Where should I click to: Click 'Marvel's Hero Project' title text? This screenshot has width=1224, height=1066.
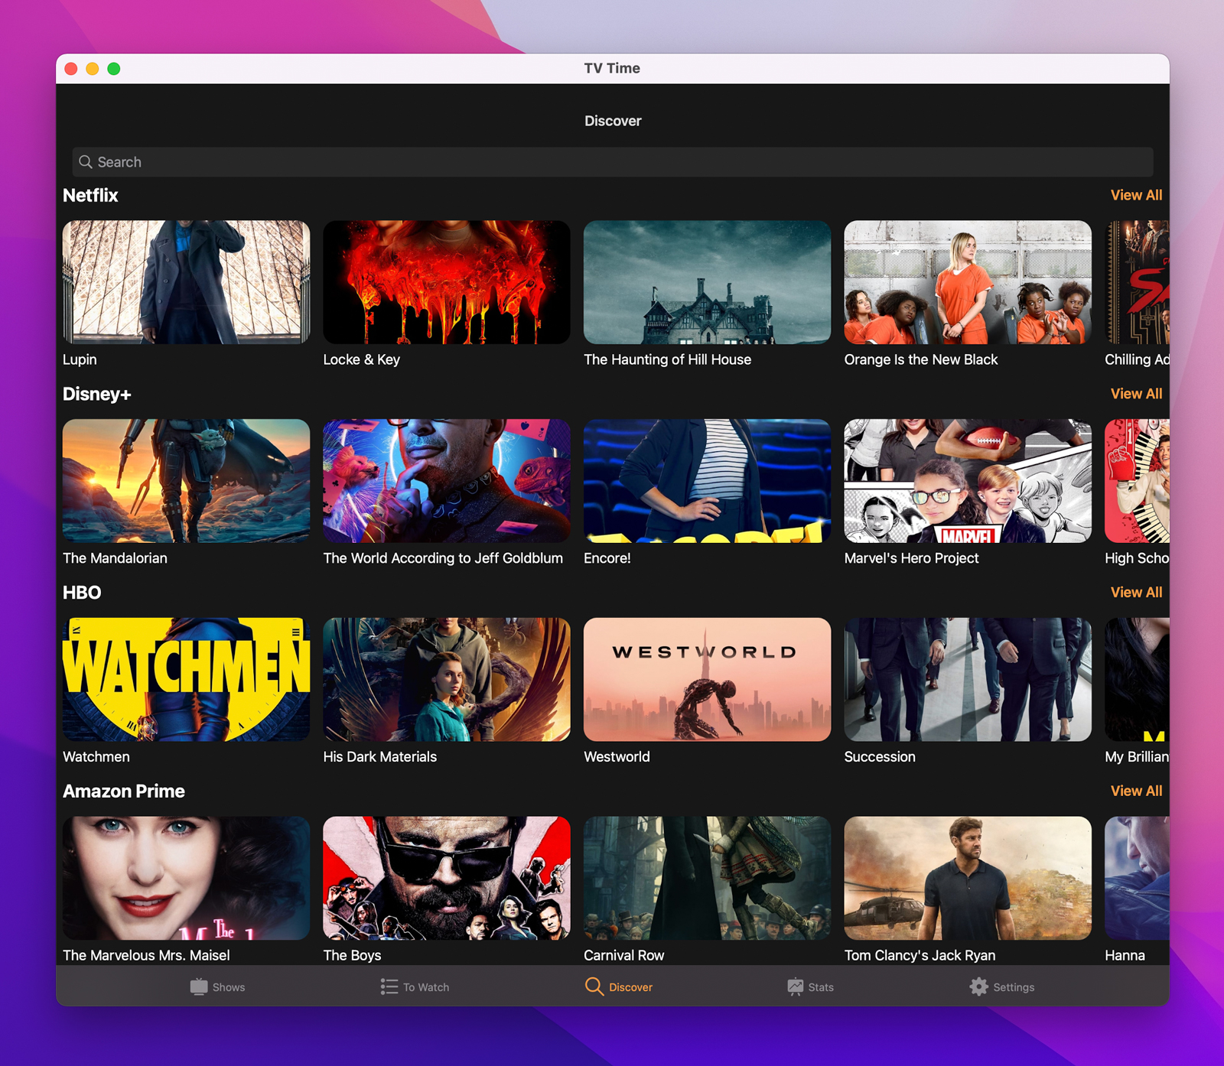(912, 558)
